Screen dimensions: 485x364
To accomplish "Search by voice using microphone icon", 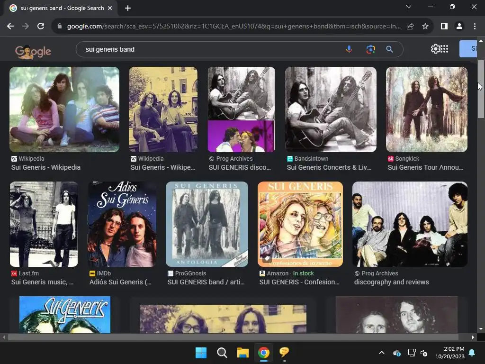I will click(349, 49).
